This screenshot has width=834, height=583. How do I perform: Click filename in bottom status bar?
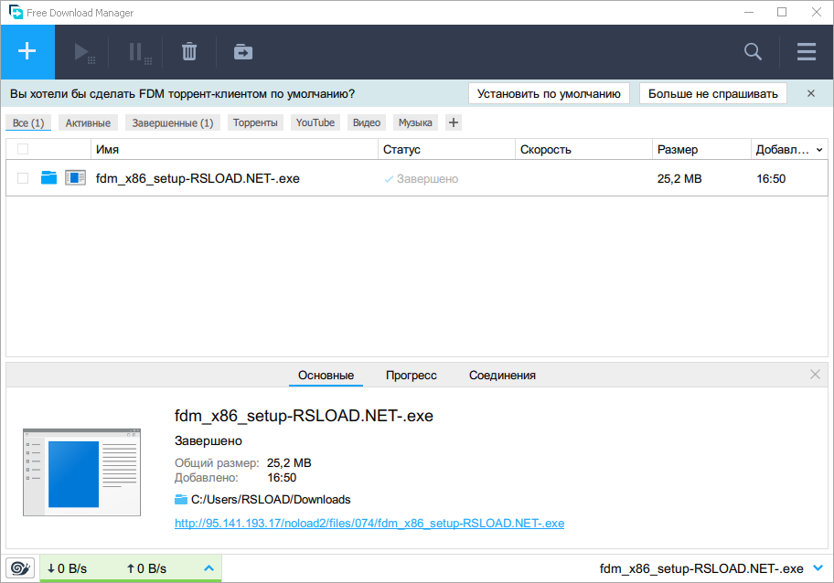[701, 568]
